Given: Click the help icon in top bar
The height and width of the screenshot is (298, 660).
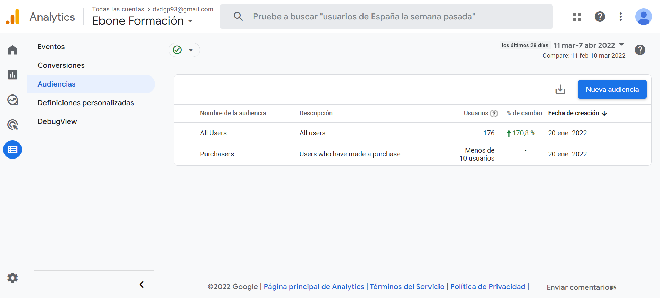Looking at the screenshot, I should 600,17.
